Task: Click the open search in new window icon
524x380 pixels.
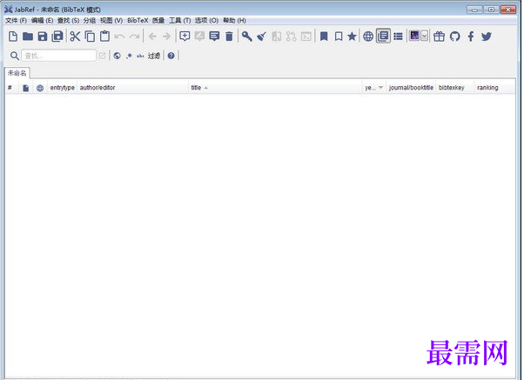Action: (x=102, y=56)
